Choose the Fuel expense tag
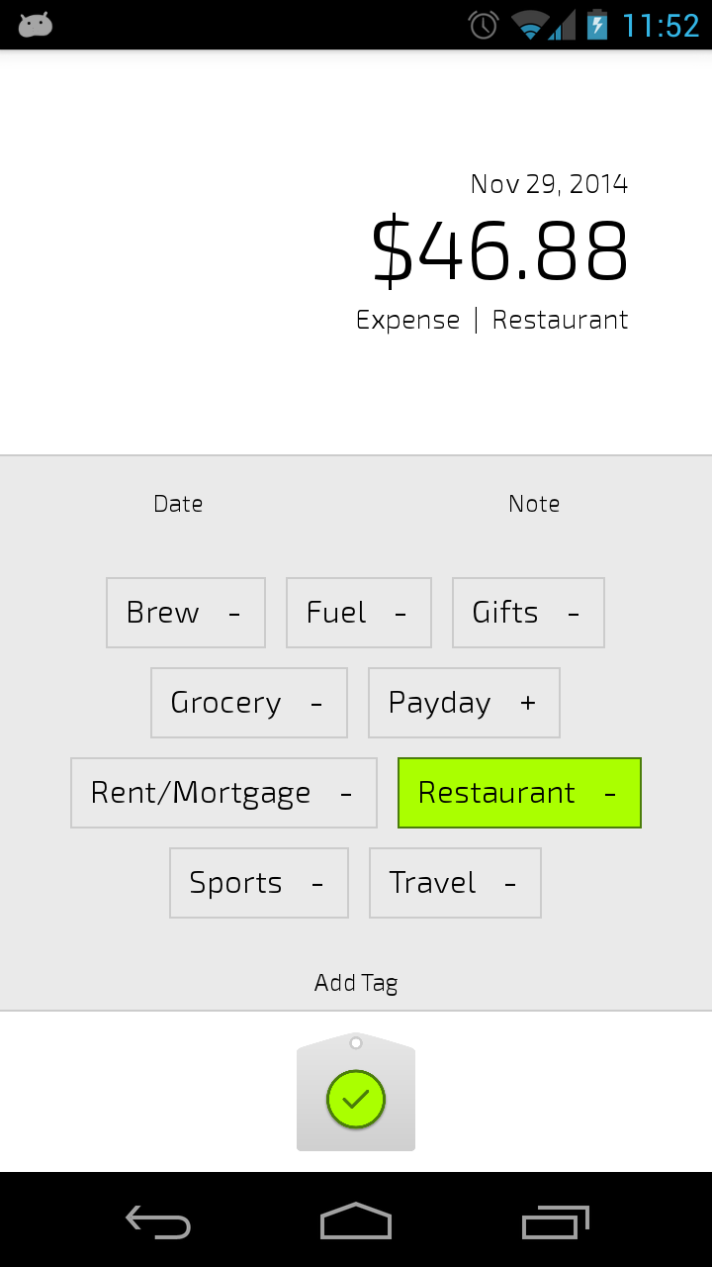712x1267 pixels. (x=359, y=613)
